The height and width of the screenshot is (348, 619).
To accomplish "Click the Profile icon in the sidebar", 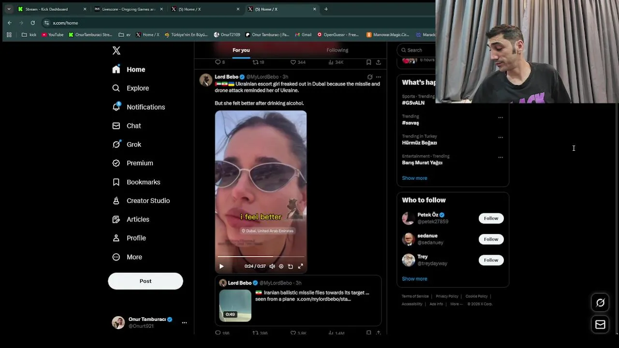I will (x=116, y=238).
